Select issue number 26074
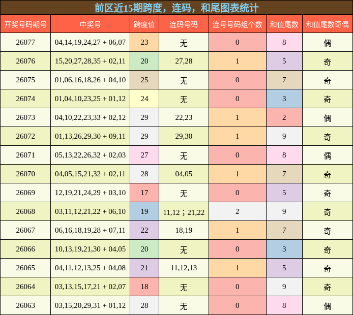Image resolution: width=353 pixels, height=315 pixels. 25,99
